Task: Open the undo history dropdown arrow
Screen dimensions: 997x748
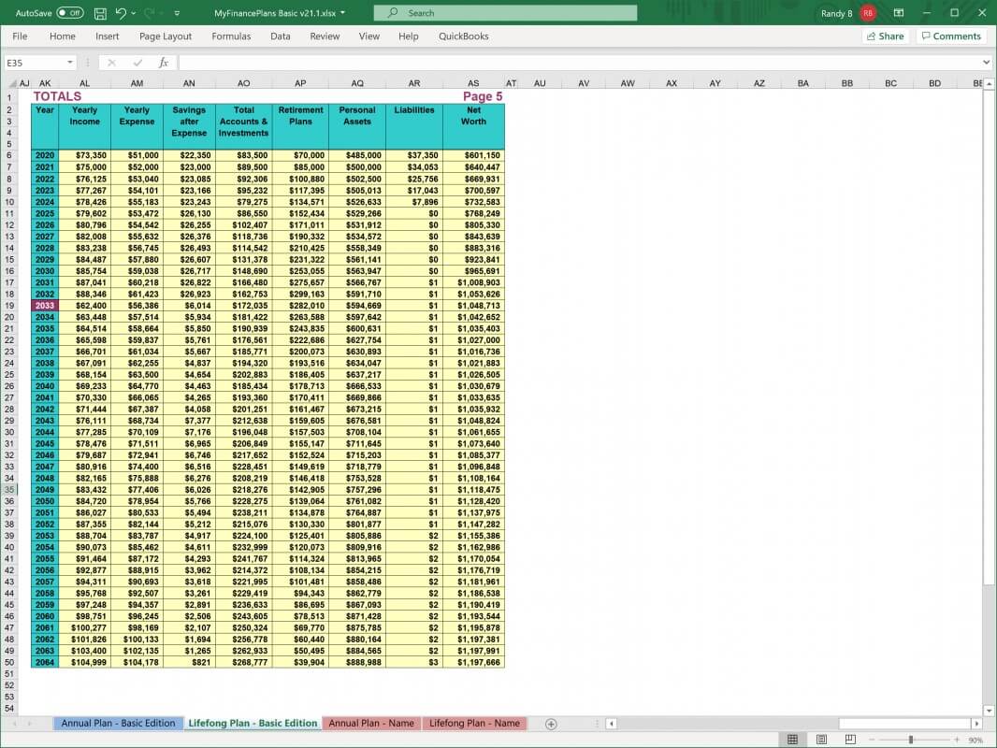Action: coord(135,13)
